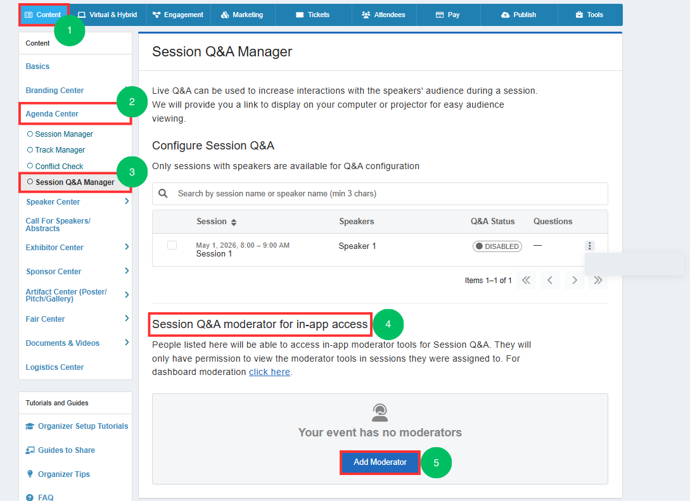This screenshot has height=501, width=690.
Task: Go to the last page of results
Action: point(598,280)
